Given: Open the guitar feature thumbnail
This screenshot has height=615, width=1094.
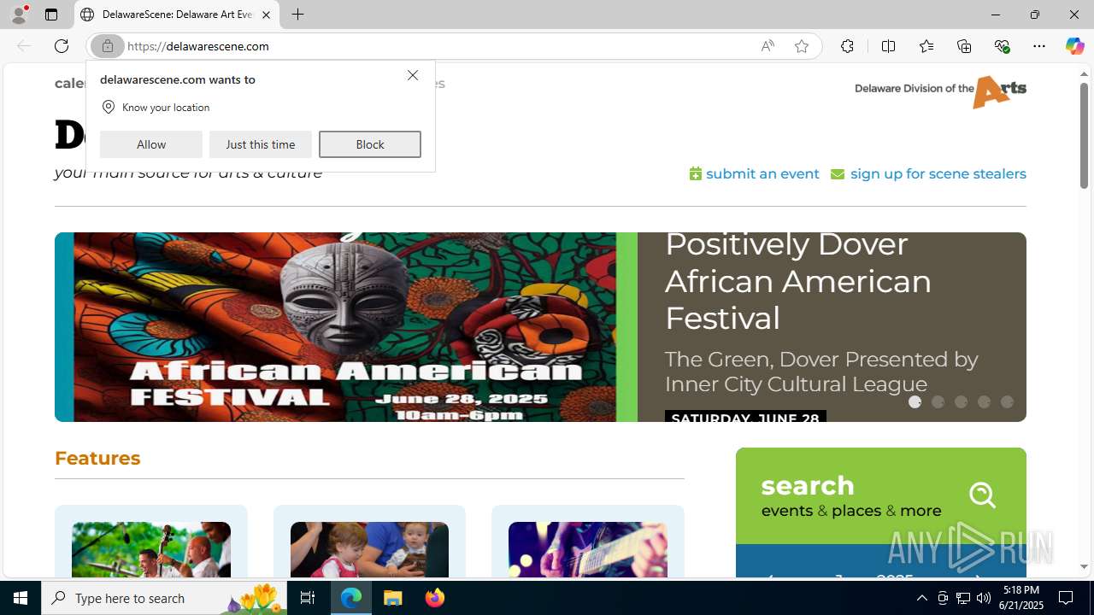Looking at the screenshot, I should pos(588,550).
